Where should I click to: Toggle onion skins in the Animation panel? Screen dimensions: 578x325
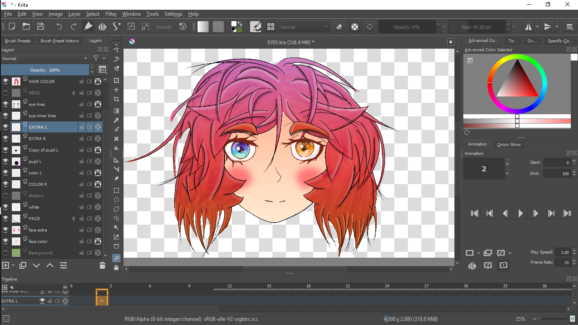[x=473, y=266]
